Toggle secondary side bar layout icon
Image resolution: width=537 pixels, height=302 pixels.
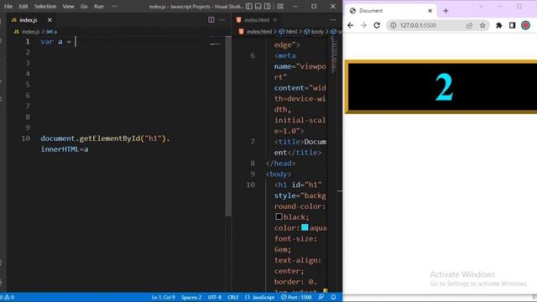[x=268, y=7]
